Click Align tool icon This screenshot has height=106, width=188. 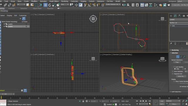pos(128,5)
